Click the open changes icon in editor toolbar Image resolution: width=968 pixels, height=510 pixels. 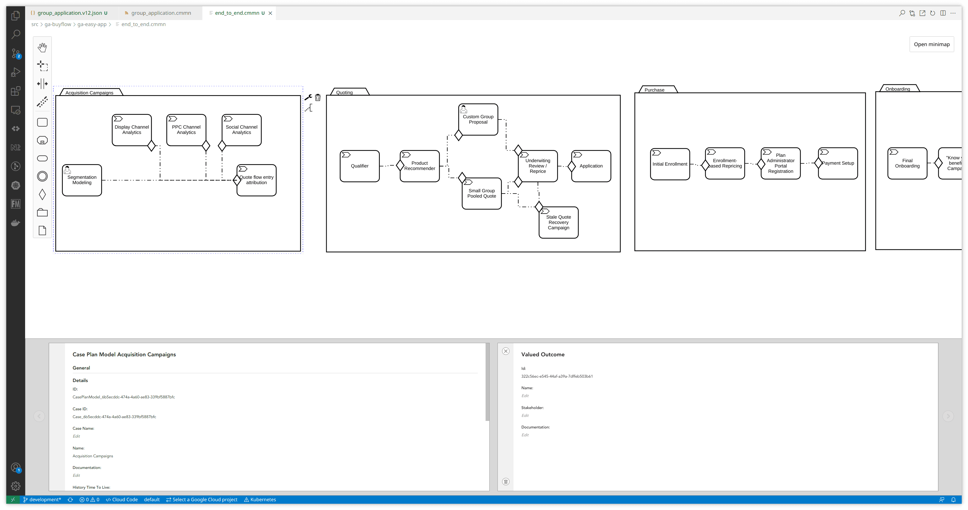(912, 13)
